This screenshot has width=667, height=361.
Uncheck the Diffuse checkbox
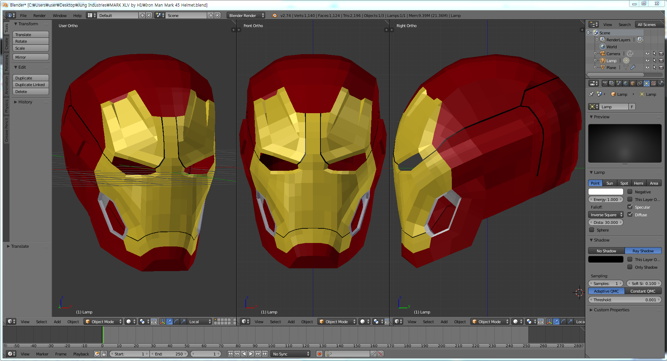(x=630, y=215)
